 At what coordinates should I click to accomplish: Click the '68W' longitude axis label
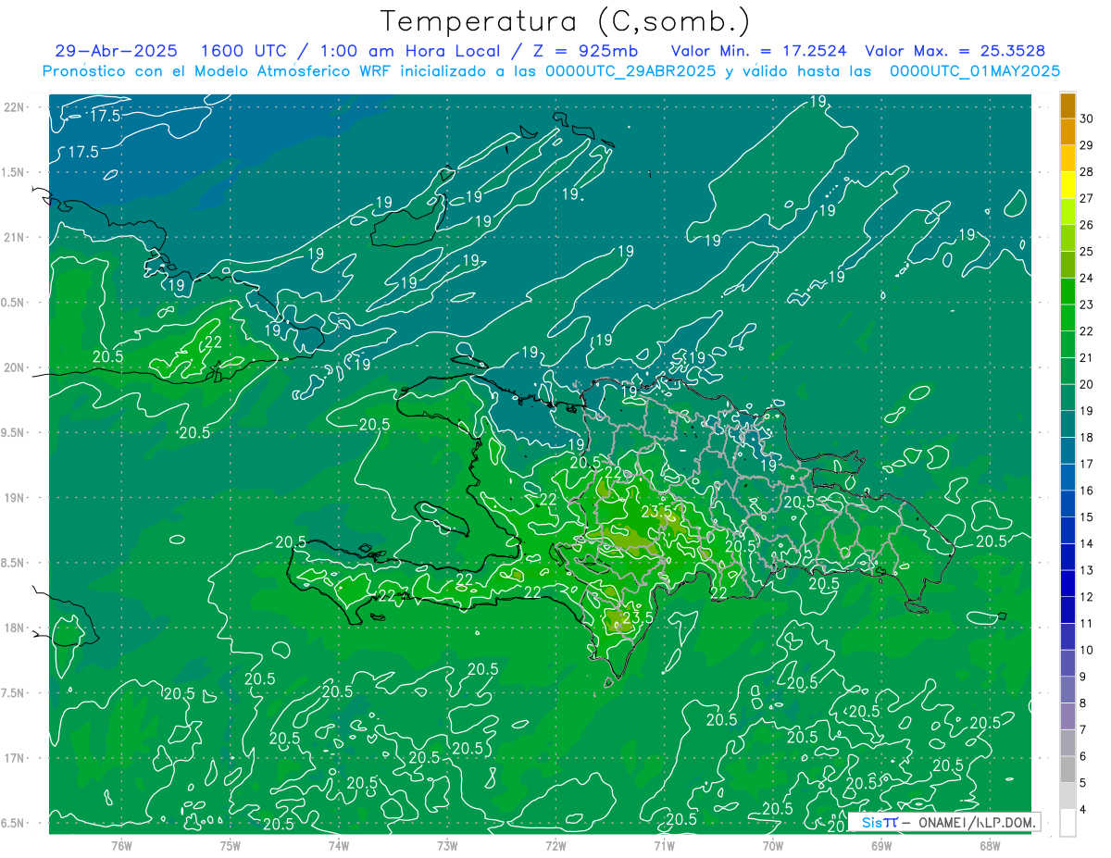(x=990, y=846)
